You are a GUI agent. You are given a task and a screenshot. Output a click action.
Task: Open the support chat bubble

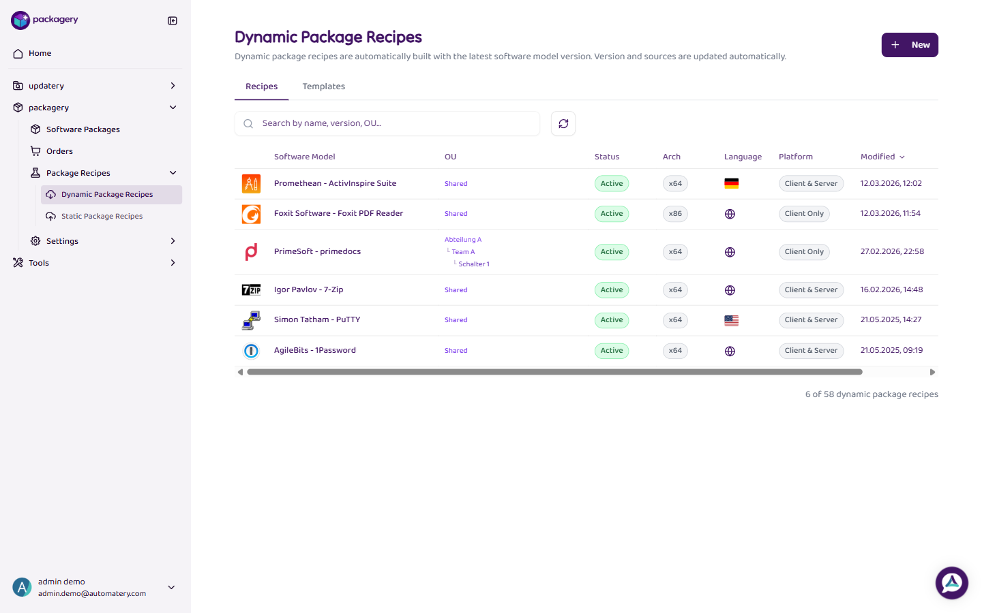[951, 582]
